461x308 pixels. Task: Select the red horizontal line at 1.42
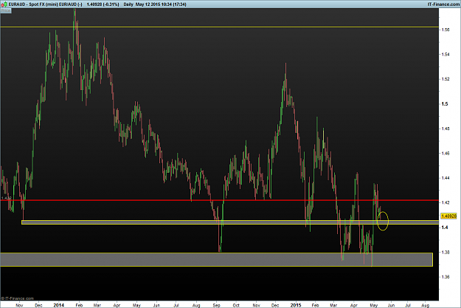tap(219, 200)
